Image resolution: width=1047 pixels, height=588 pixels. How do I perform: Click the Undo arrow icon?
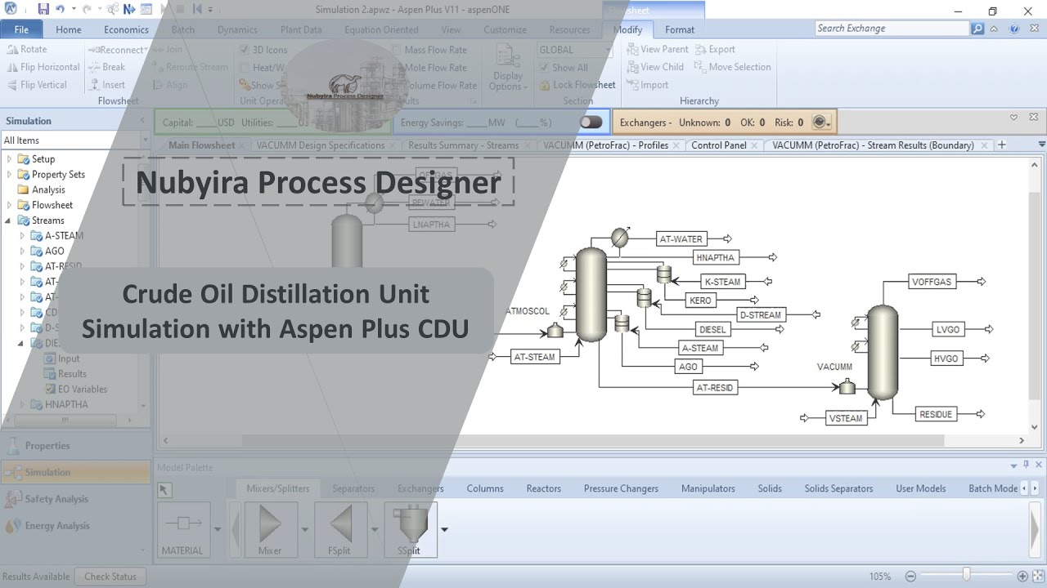[x=61, y=9]
